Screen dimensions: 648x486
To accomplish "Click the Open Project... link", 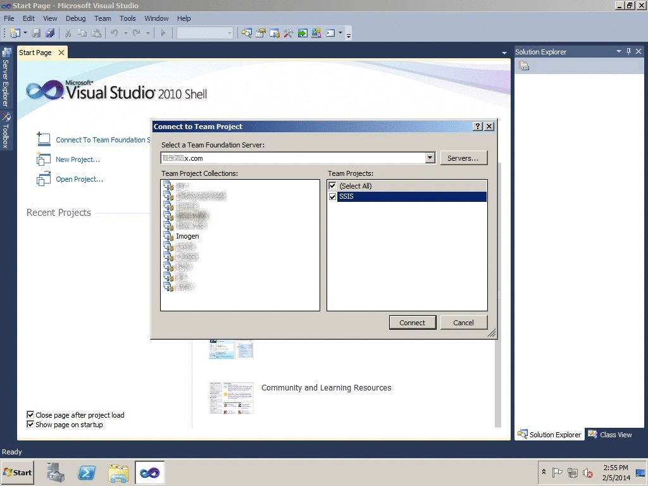I will (79, 179).
